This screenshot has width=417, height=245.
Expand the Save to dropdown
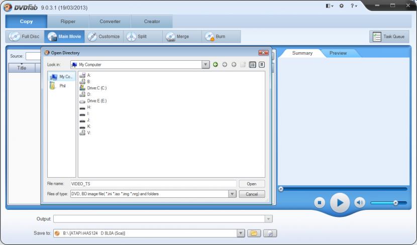pyautogui.click(x=241, y=233)
